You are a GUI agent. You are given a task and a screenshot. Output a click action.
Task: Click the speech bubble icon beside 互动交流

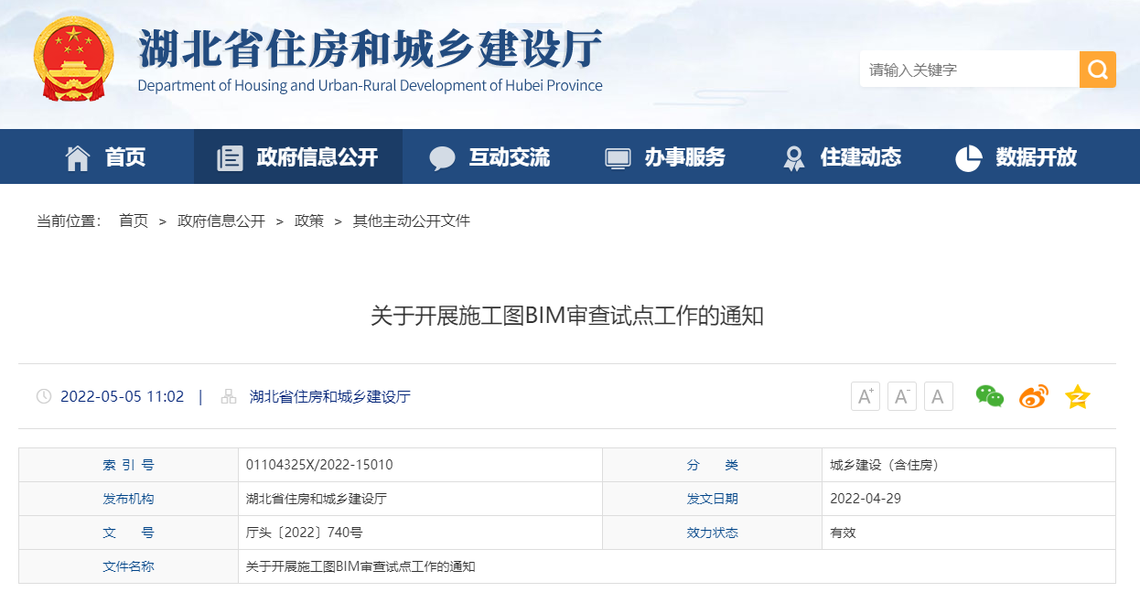(442, 157)
